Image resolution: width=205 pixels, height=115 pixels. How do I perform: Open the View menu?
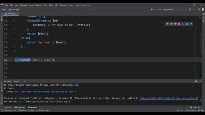[17, 5]
